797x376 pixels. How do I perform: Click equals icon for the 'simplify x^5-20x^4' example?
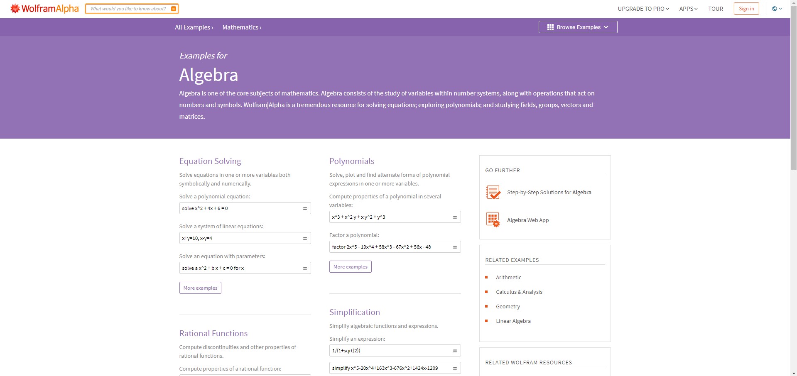pos(455,368)
